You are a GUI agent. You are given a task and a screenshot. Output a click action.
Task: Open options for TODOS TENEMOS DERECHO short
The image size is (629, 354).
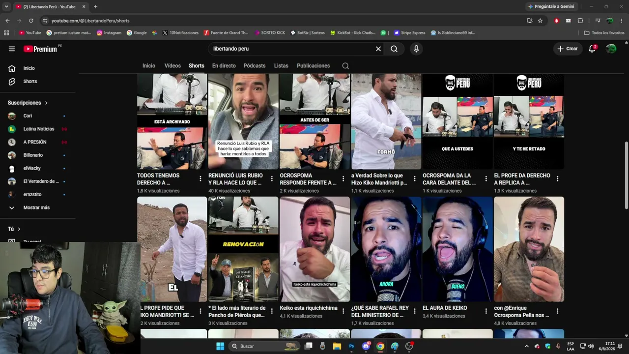tap(200, 178)
